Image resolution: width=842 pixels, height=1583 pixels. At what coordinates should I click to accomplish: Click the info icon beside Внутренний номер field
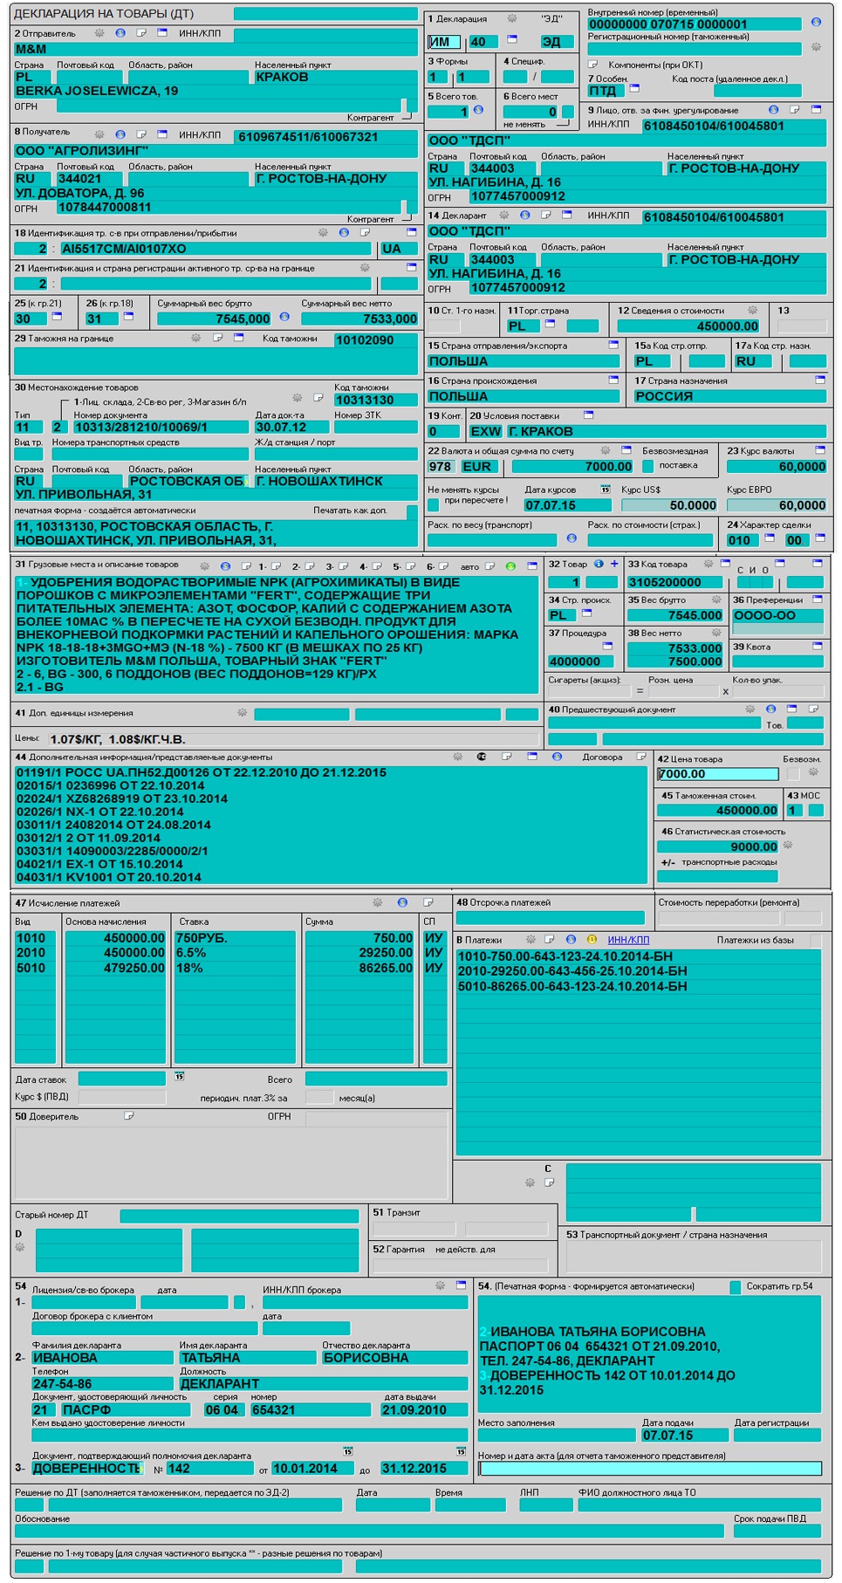click(x=816, y=23)
